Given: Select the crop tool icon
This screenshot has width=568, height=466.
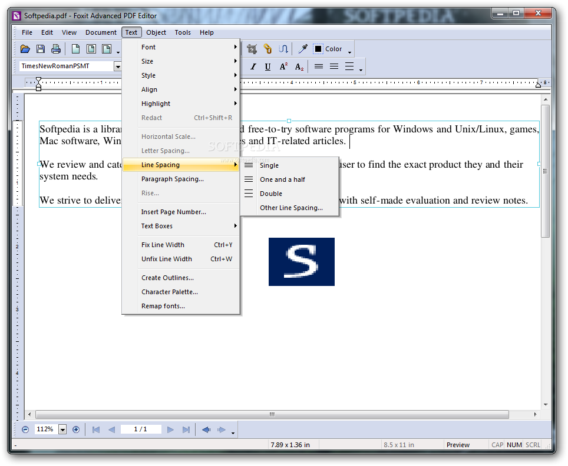Looking at the screenshot, I should [252, 49].
